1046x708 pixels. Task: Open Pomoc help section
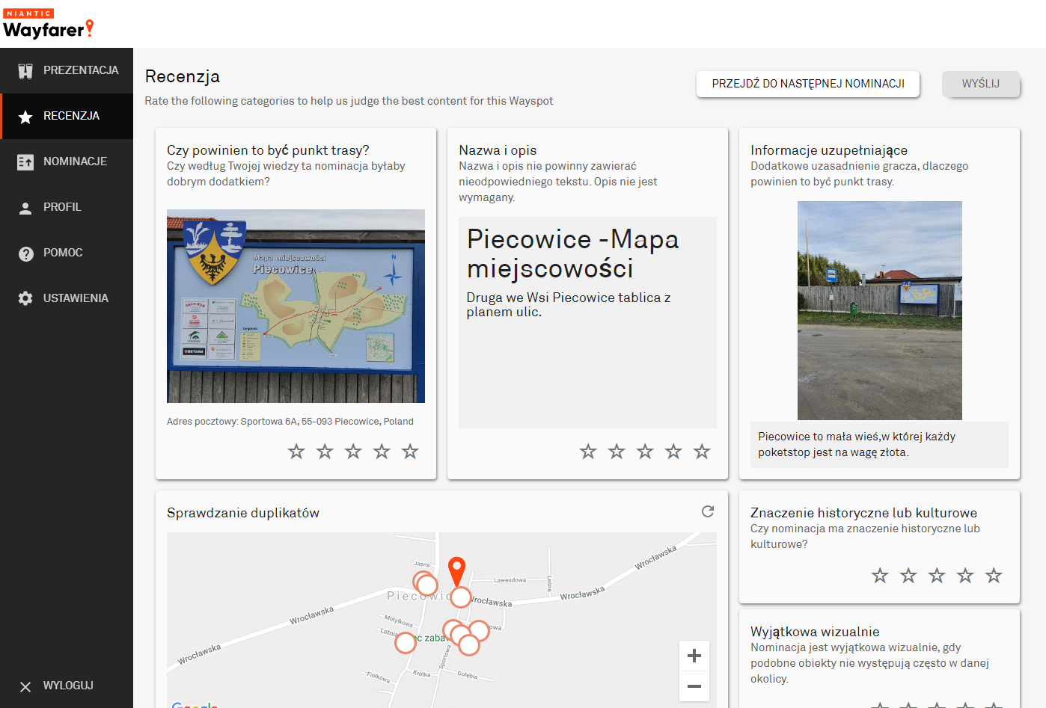coord(67,253)
